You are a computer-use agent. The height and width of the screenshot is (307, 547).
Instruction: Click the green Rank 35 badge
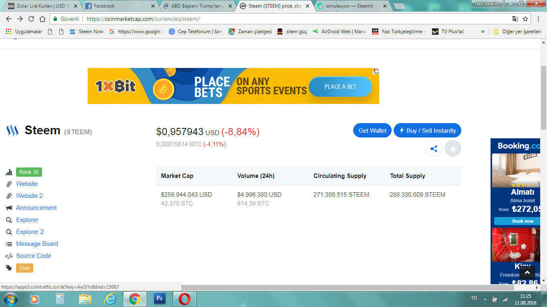[x=29, y=172]
